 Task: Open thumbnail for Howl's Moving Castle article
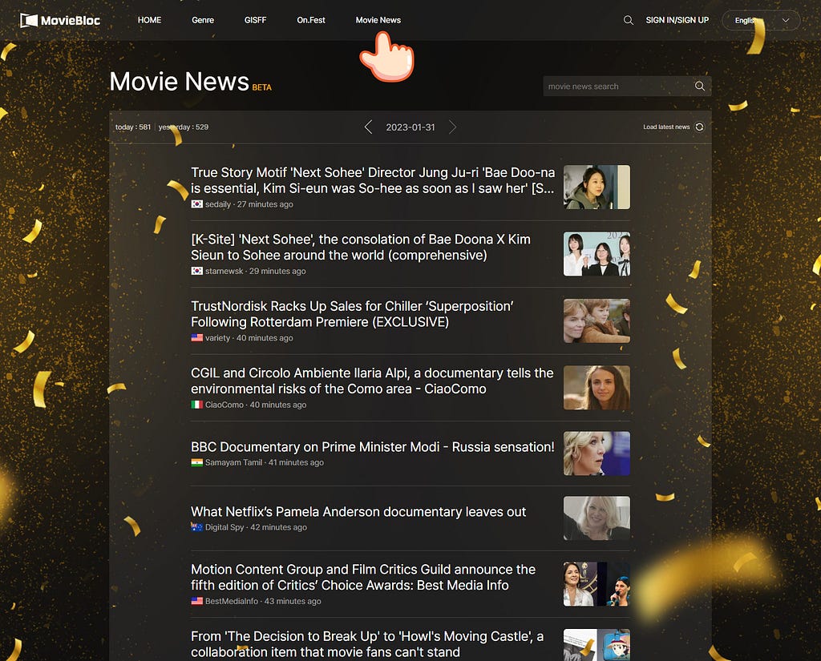(597, 645)
